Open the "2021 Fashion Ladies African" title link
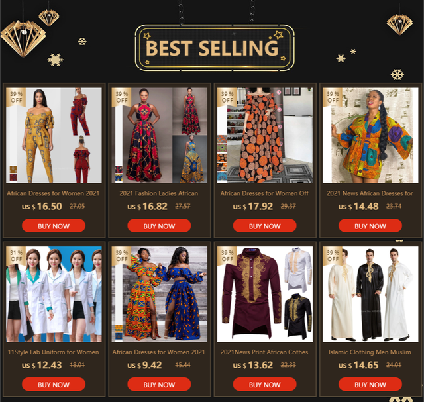Screen dimensions: 424x402 pos(159,193)
